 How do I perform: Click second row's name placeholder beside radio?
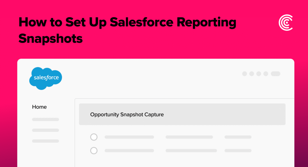(x=129, y=151)
